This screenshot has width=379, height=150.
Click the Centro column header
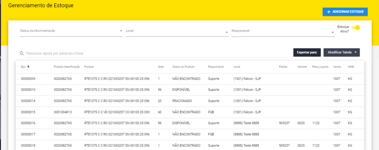(337, 67)
